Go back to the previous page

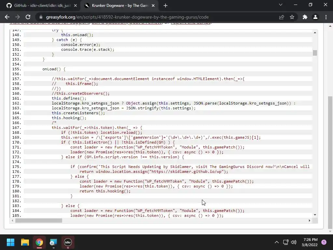[7, 17]
